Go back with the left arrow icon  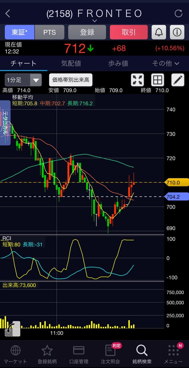[8, 13]
